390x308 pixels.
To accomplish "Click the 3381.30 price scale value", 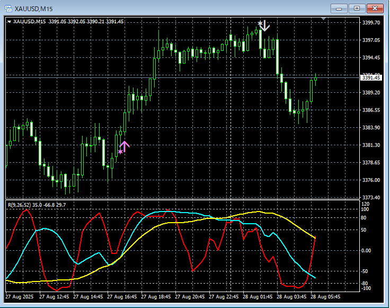I will click(x=371, y=145).
